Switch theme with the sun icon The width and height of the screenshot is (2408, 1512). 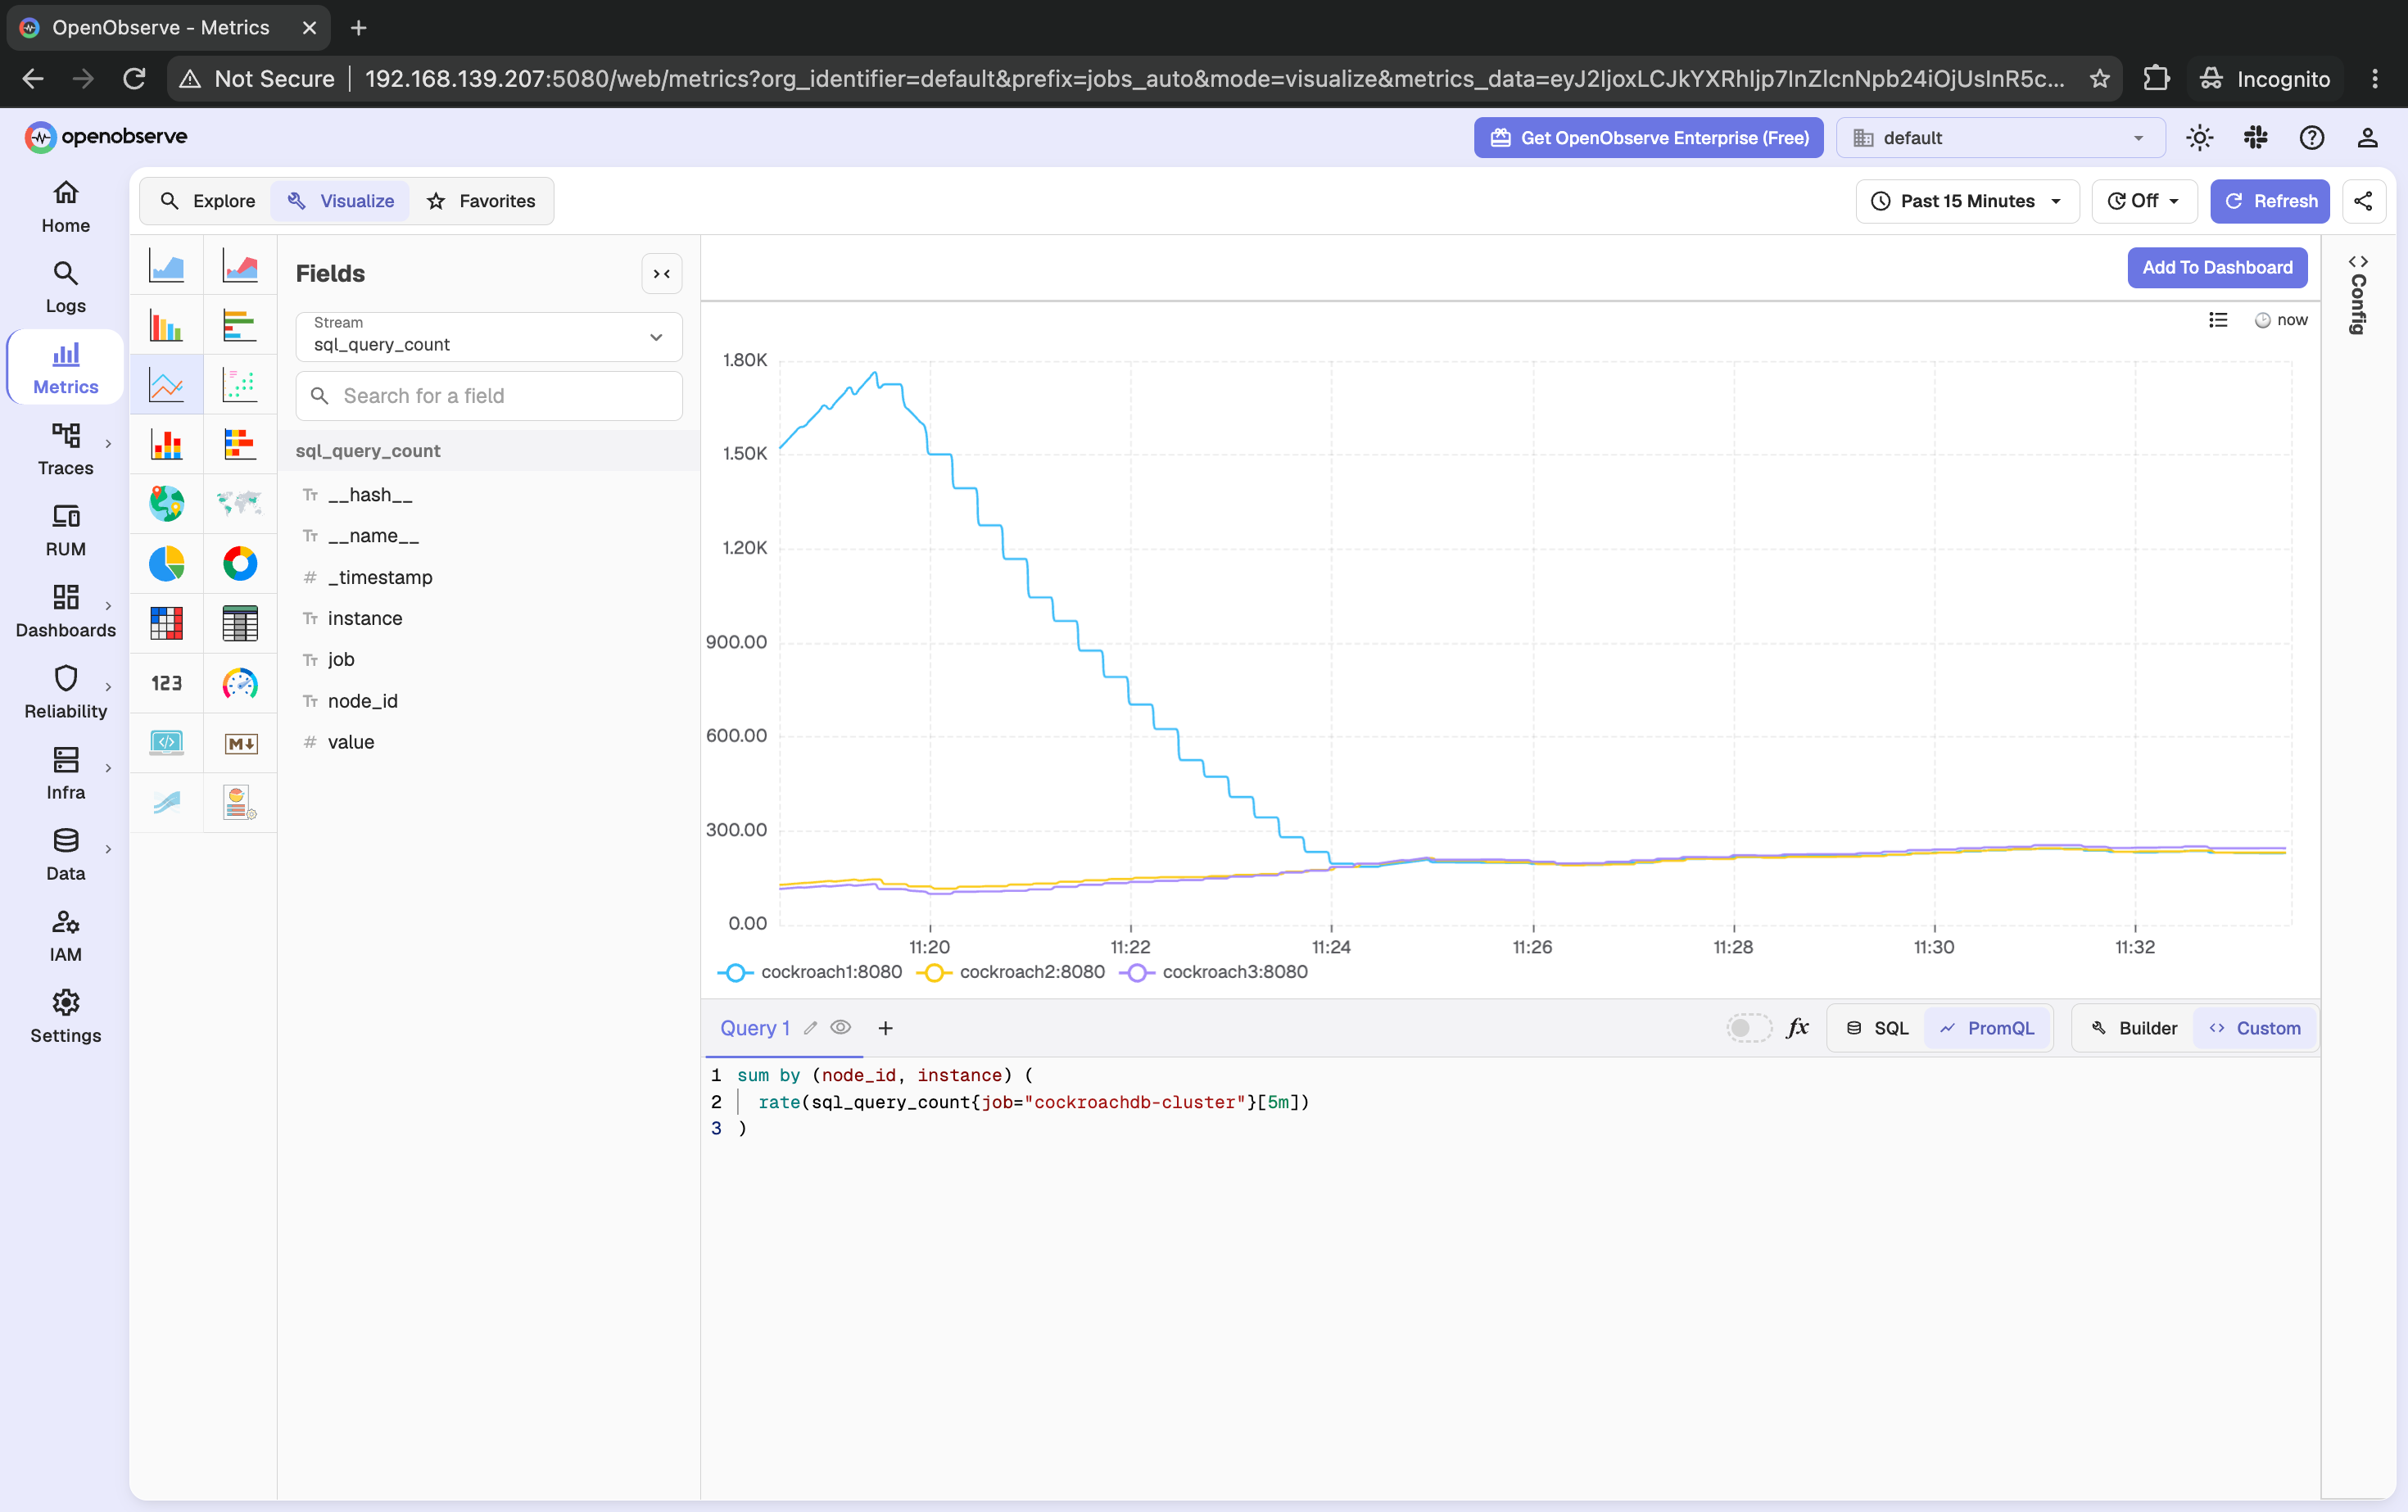tap(2199, 138)
